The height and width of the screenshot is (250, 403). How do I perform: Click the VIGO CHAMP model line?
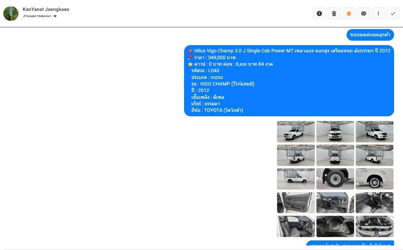tap(223, 84)
